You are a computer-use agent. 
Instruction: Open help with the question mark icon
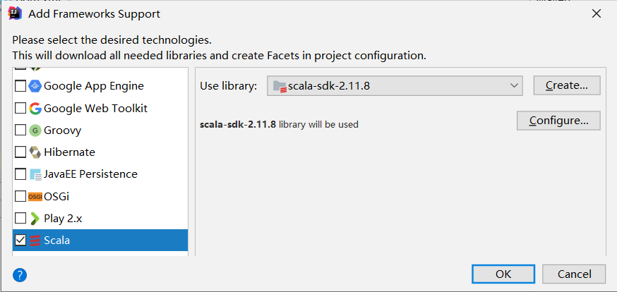tap(20, 274)
